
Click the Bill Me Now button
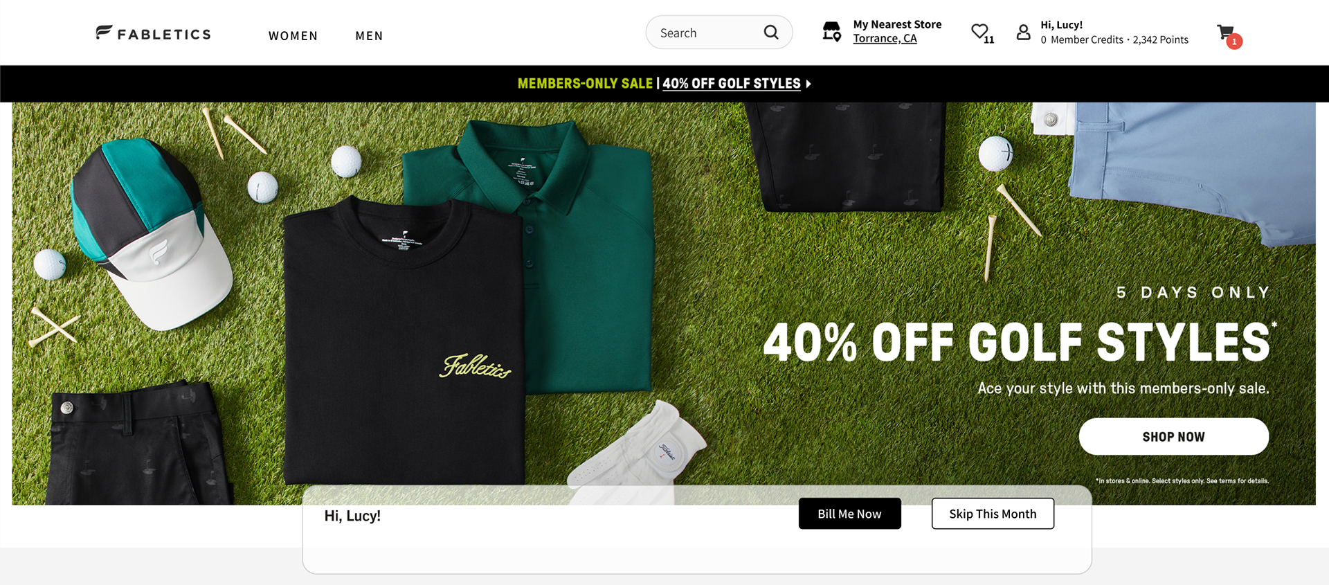pyautogui.click(x=849, y=514)
